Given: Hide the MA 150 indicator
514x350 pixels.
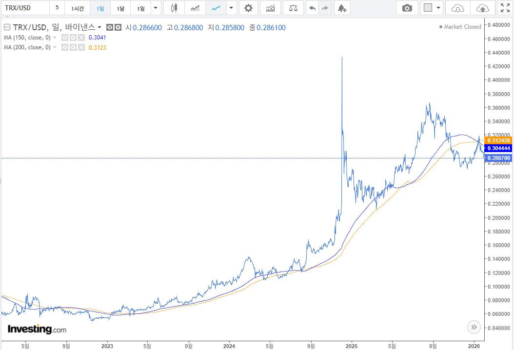Looking at the screenshot, I should [65, 38].
